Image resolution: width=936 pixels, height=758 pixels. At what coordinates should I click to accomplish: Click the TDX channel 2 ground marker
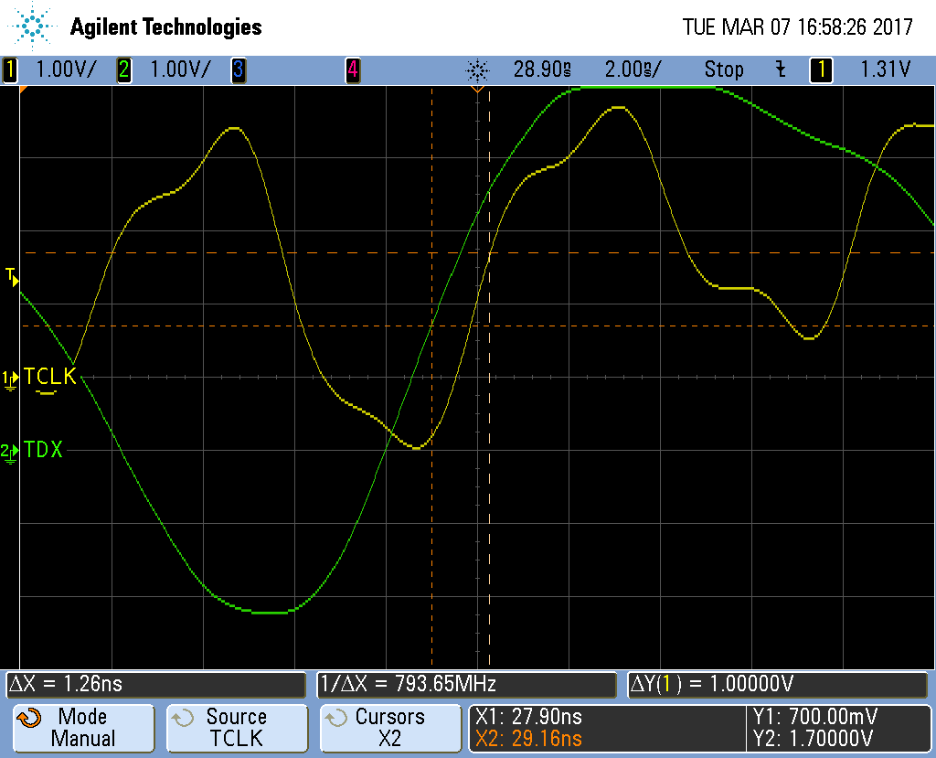click(x=11, y=451)
